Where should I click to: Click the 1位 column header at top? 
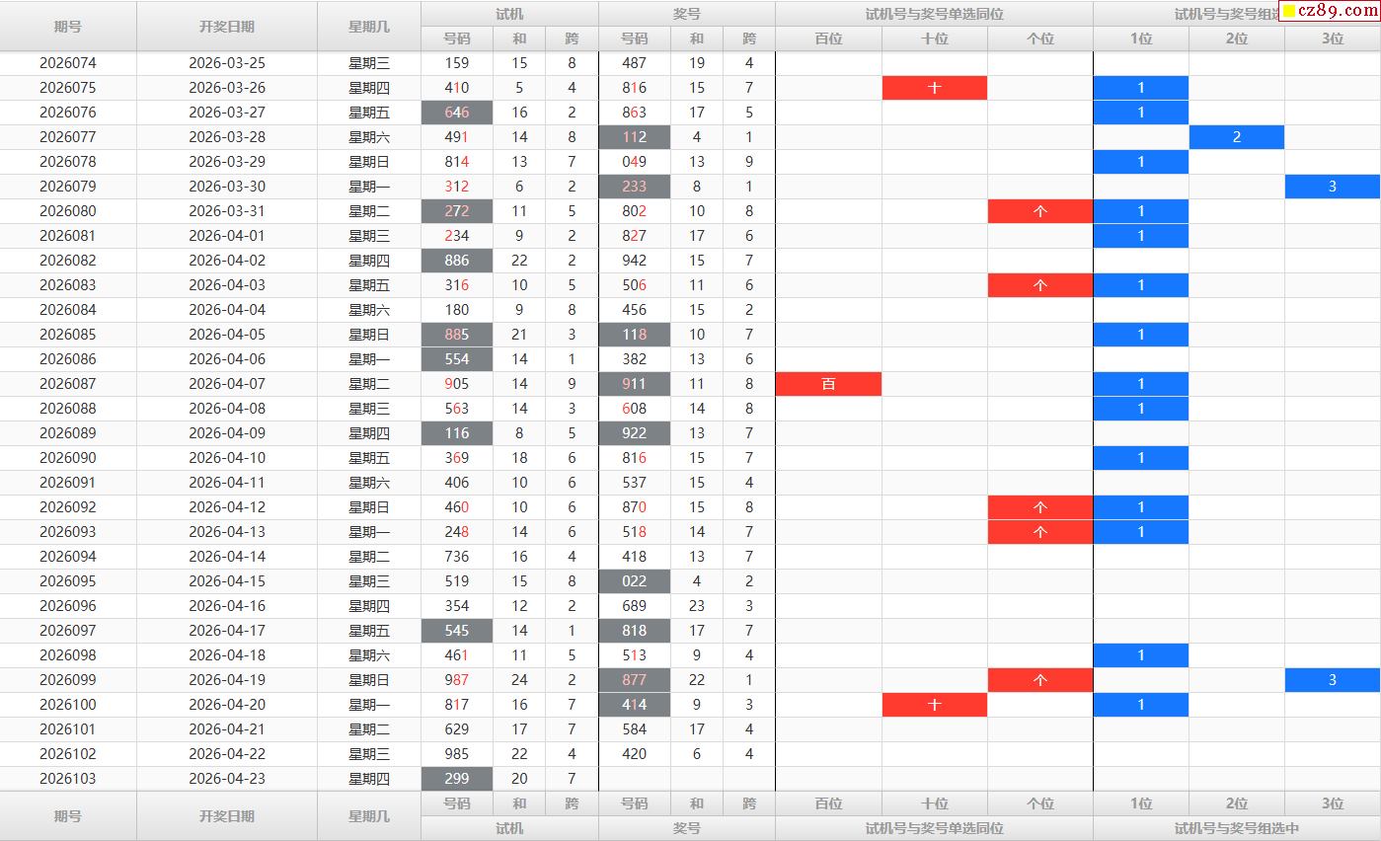[x=1141, y=39]
